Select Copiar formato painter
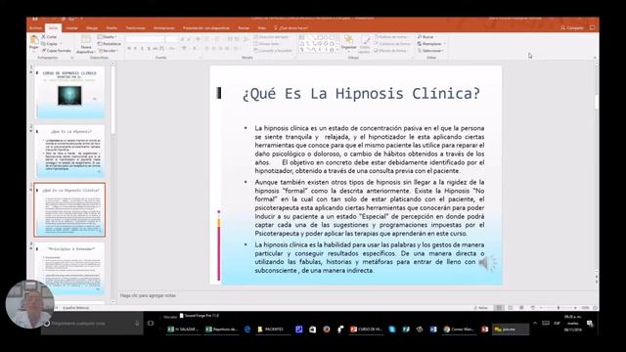This screenshot has height=352, width=626. (57, 51)
